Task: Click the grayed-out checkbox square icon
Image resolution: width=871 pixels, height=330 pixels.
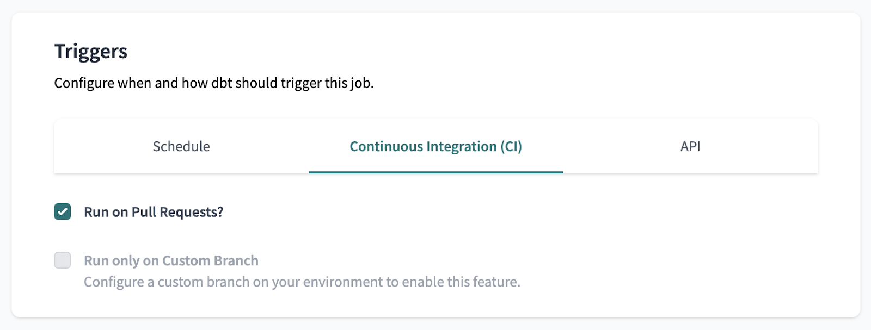Action: [63, 260]
